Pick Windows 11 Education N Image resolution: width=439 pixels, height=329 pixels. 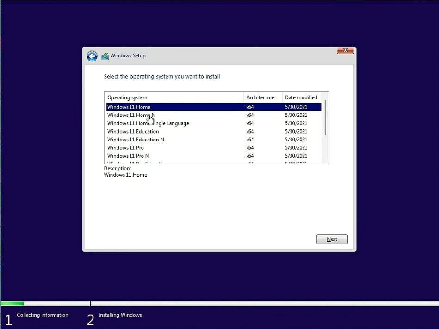point(214,140)
